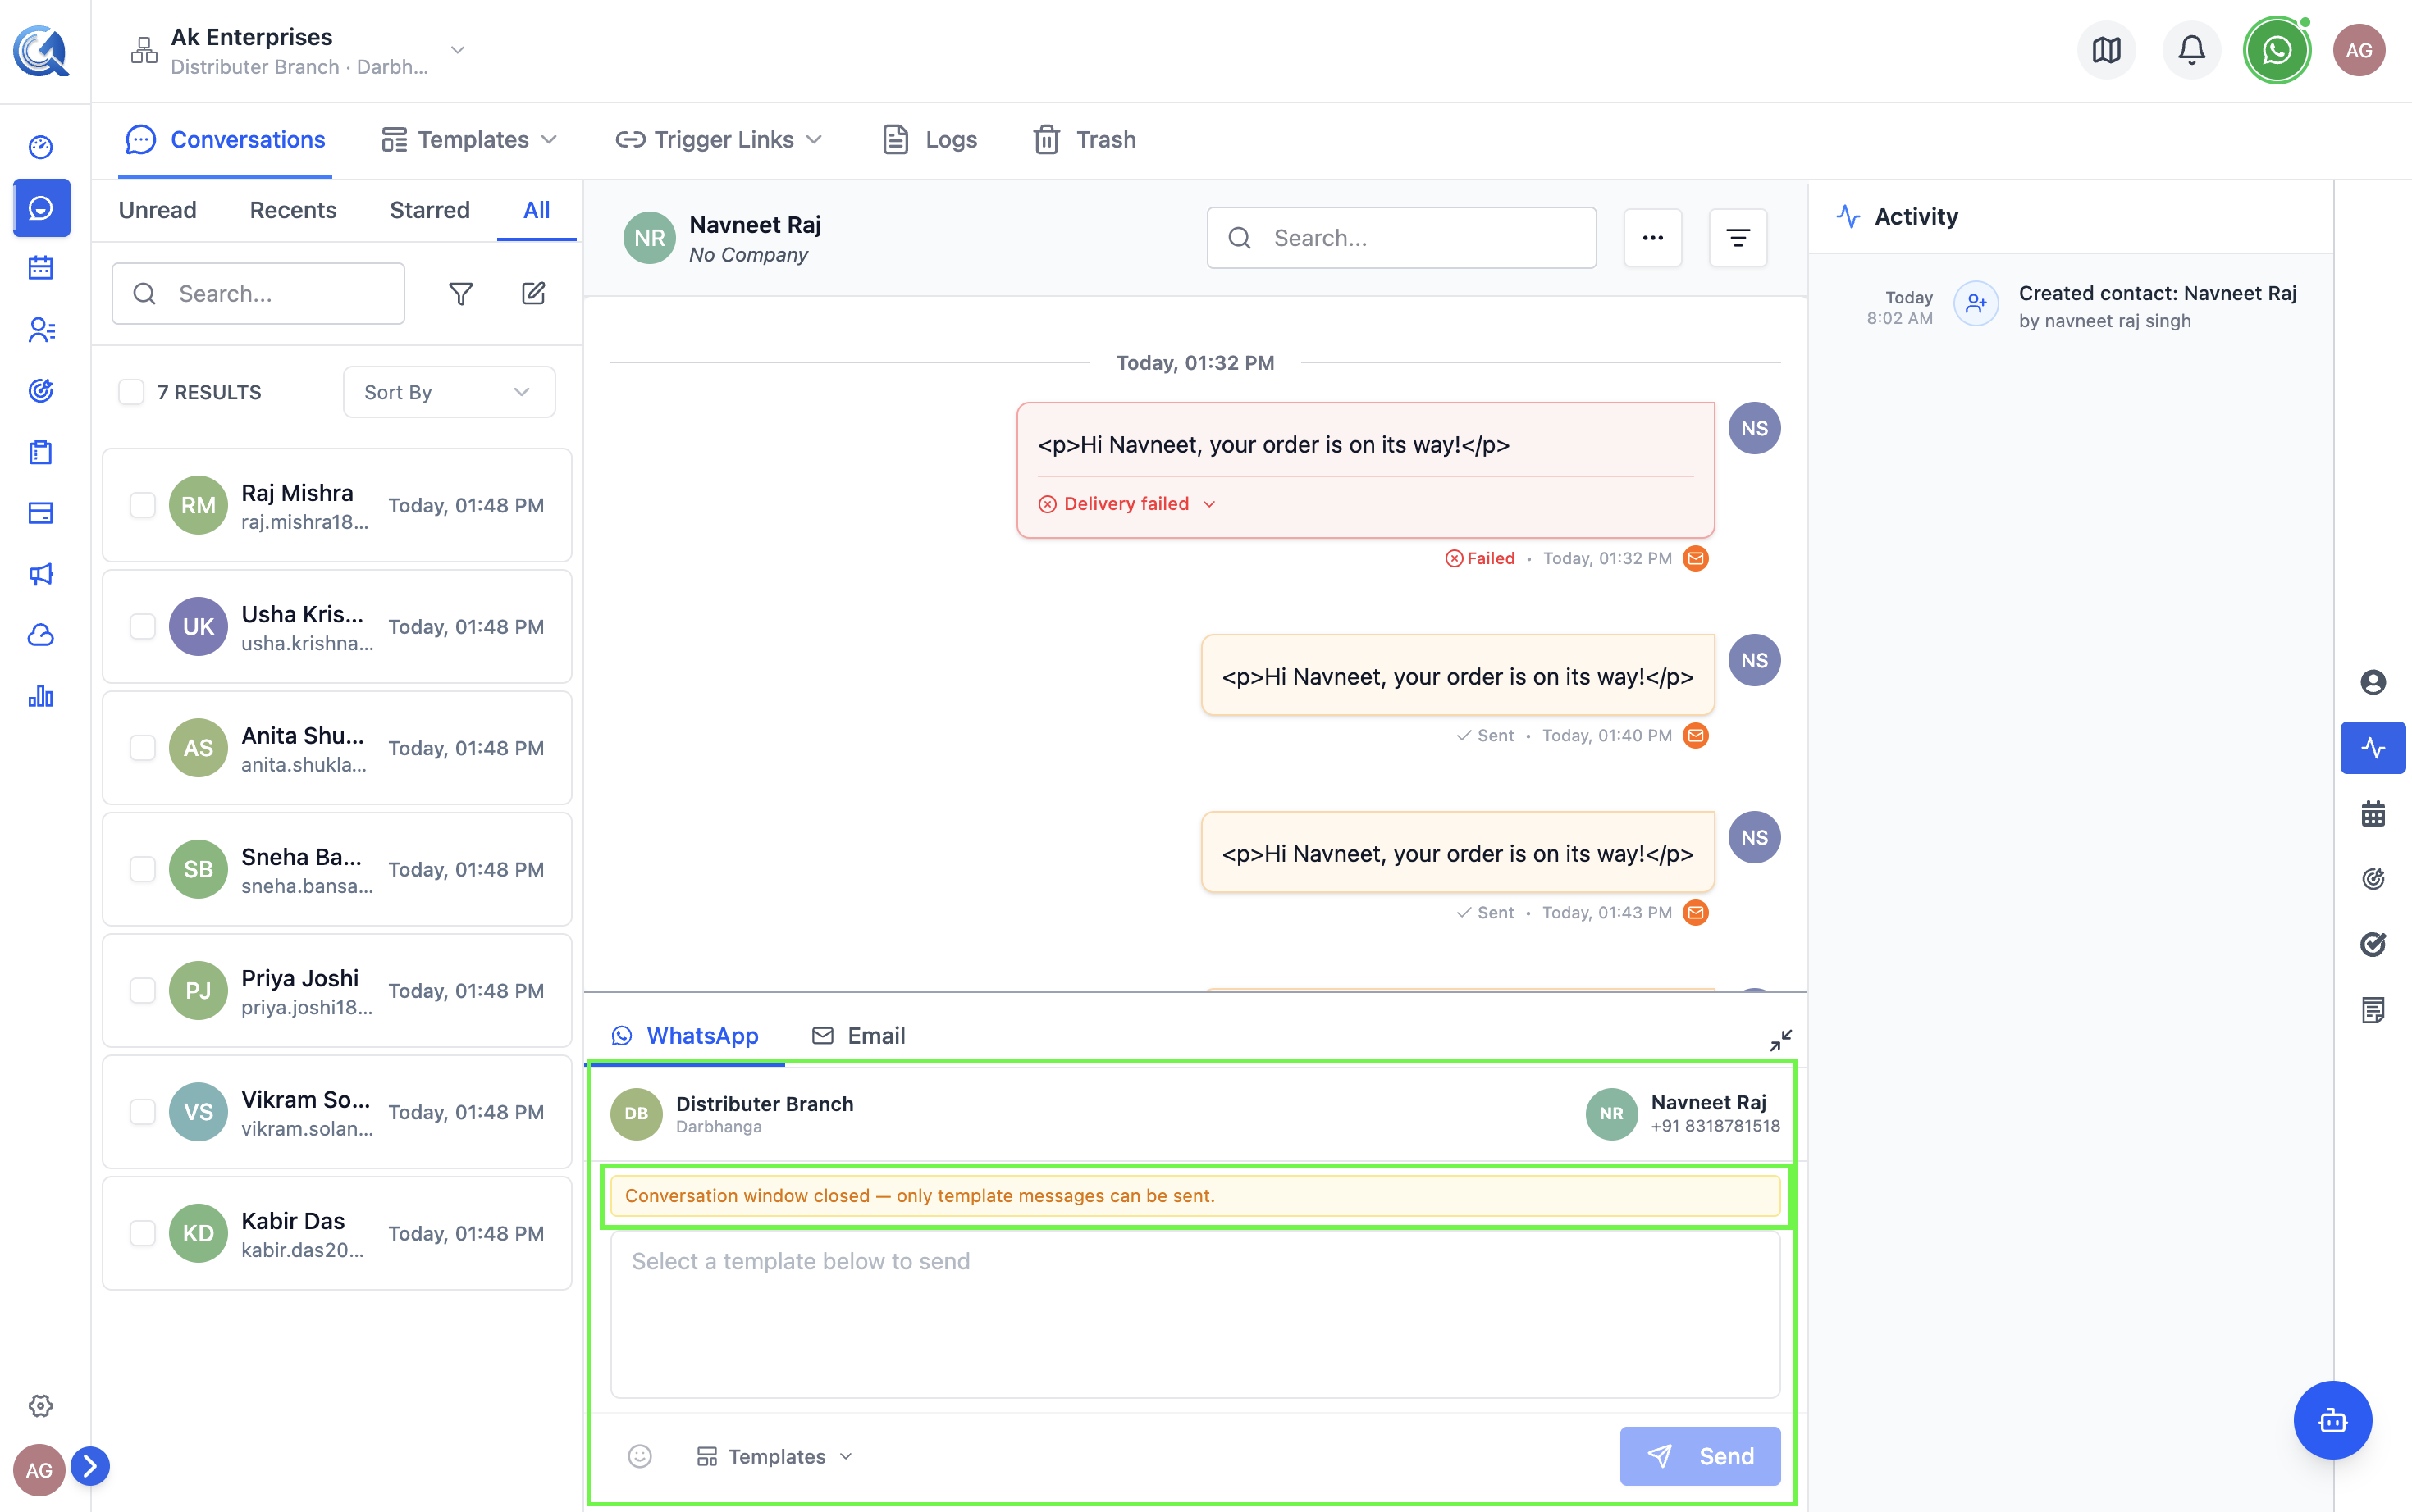Click the message search field in chat header
The height and width of the screenshot is (1512, 2412).
coord(1400,238)
